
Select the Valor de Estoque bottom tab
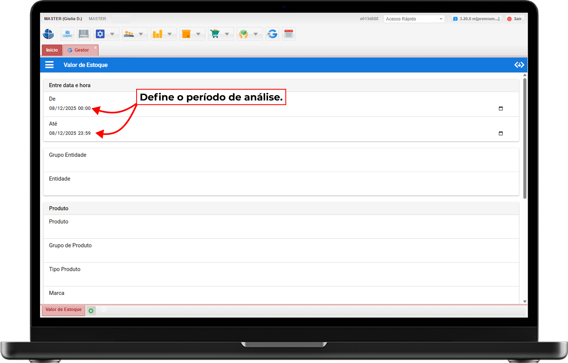(x=63, y=310)
